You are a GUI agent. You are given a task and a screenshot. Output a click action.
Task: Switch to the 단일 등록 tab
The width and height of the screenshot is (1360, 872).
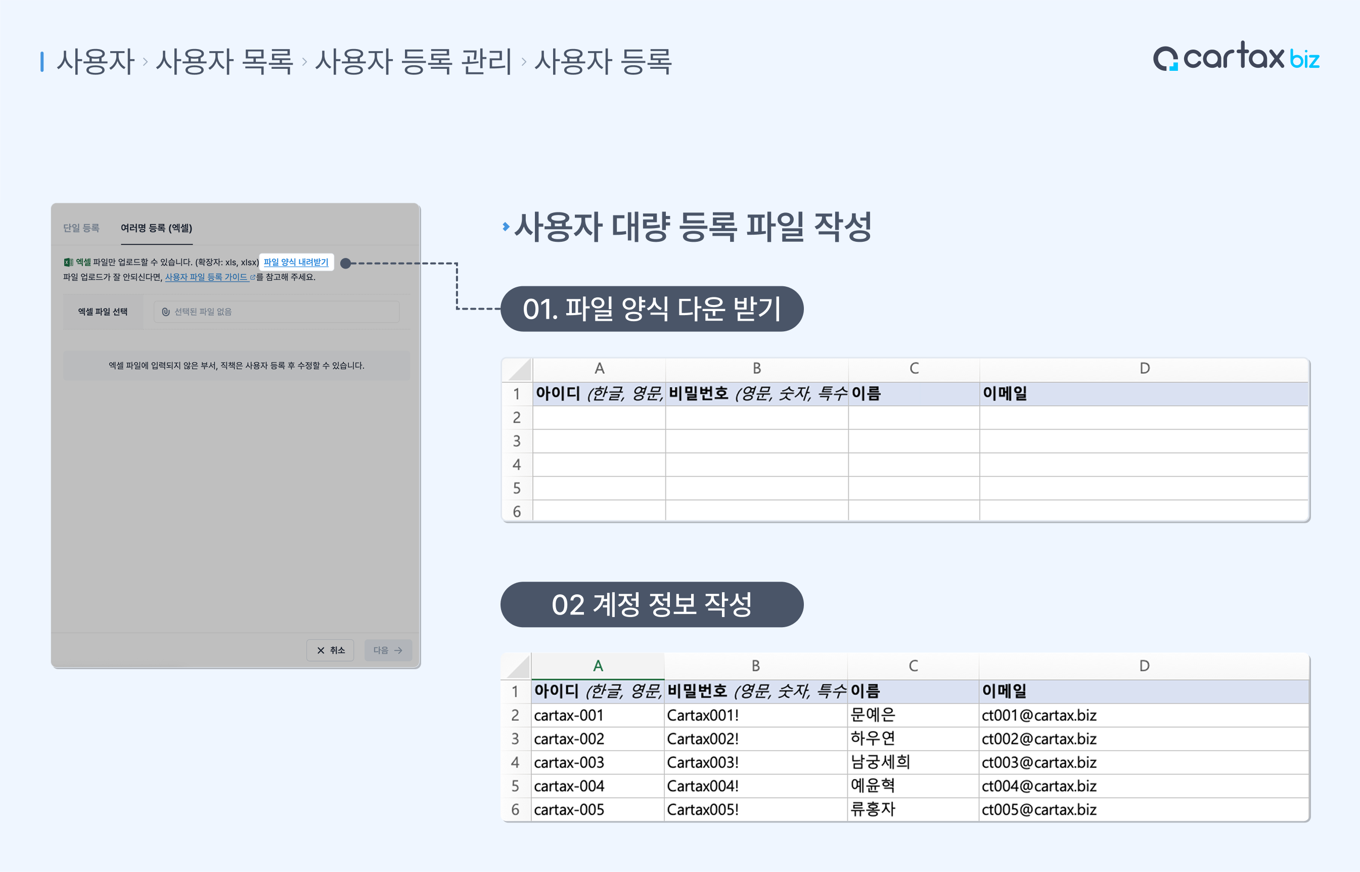[81, 228]
